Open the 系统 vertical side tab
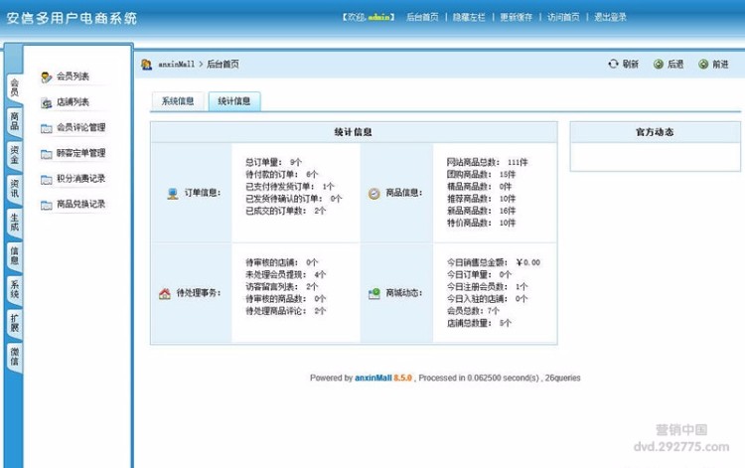The width and height of the screenshot is (745, 468). click(x=15, y=289)
